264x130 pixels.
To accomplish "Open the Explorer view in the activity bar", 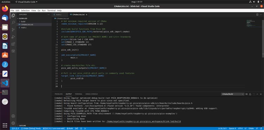I will pos(13,15).
